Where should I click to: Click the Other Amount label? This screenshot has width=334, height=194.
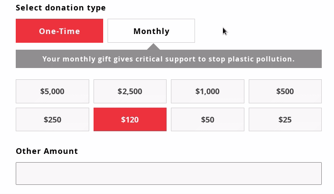pyautogui.click(x=47, y=151)
